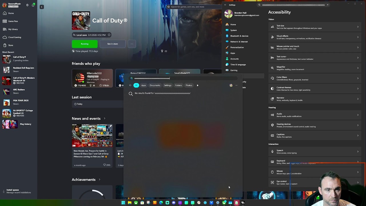Click the Xbox search box for games
This screenshot has width=366, height=206.
point(194,7)
